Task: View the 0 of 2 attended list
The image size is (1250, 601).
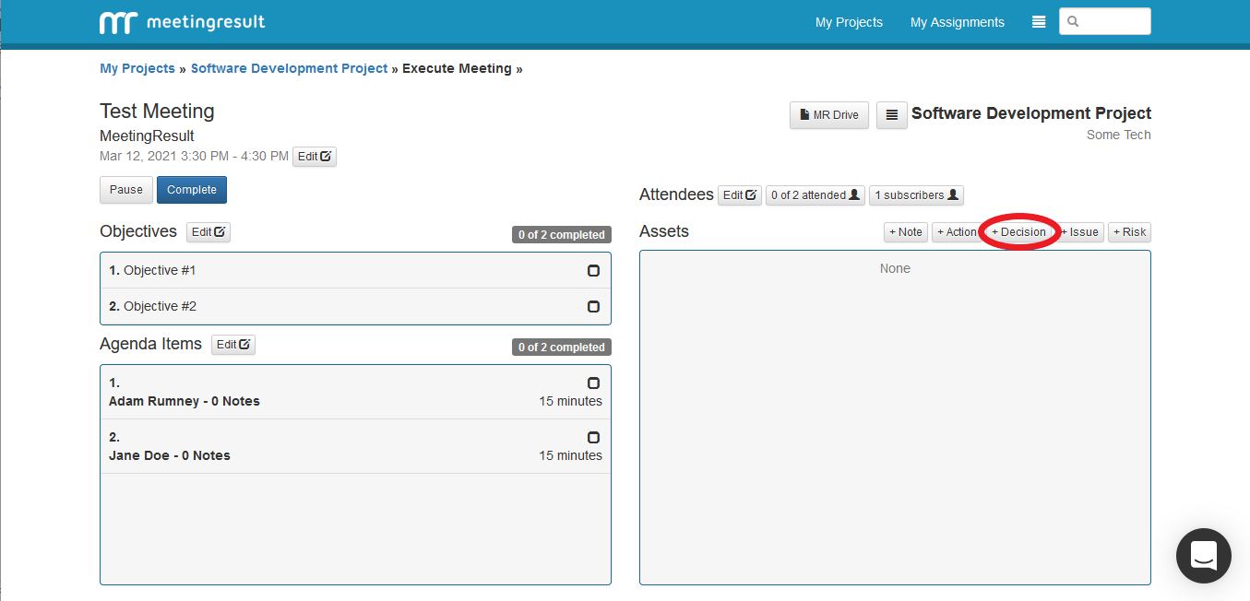Action: [815, 195]
